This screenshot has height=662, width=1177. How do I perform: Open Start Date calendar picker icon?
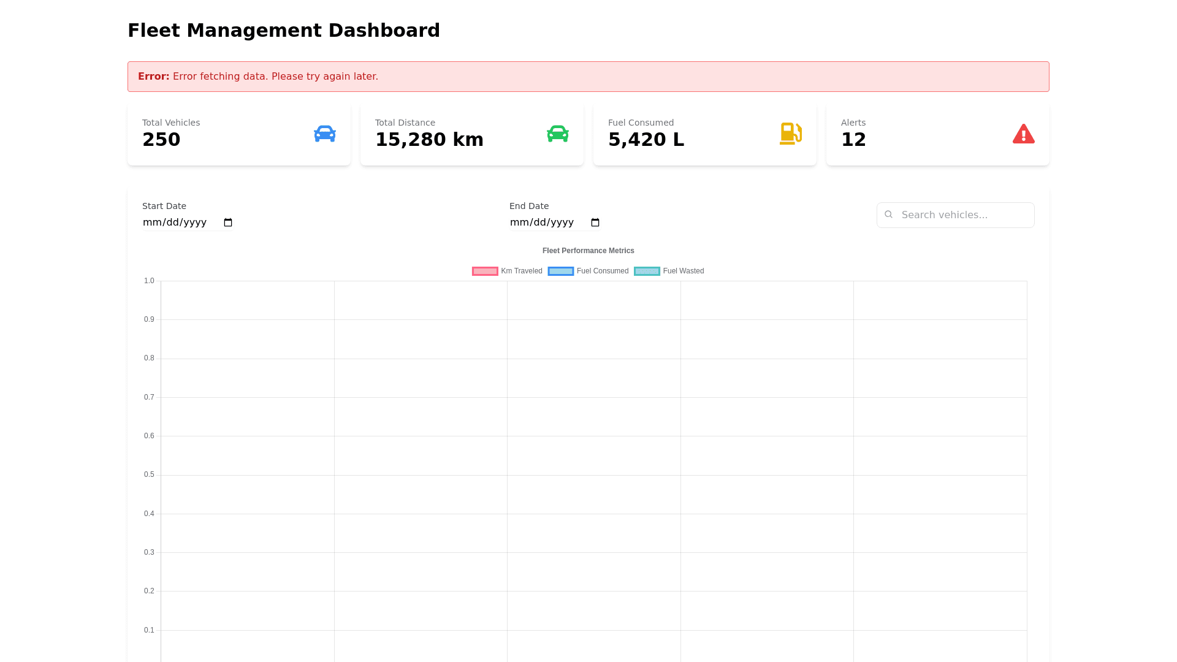coord(228,223)
